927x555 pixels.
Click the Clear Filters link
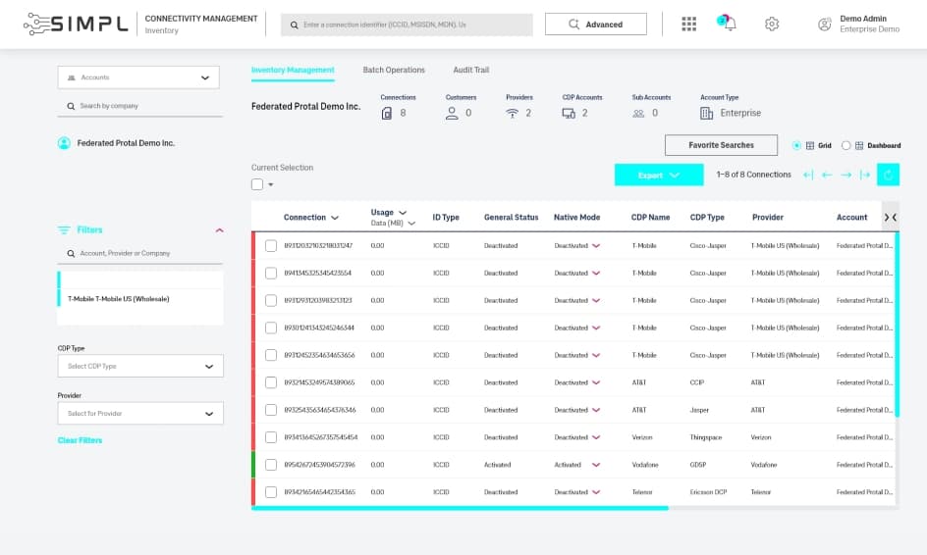click(80, 440)
